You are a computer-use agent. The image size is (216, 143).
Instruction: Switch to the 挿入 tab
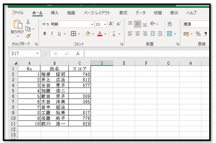point(55,13)
